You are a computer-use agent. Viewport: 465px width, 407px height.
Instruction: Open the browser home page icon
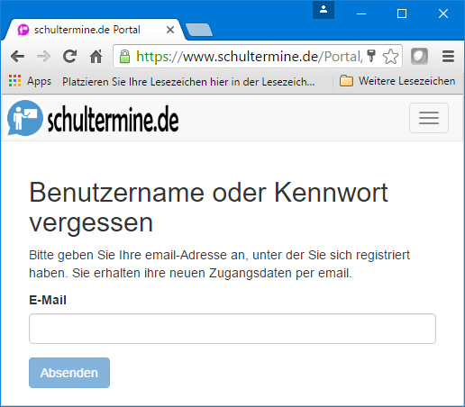point(96,56)
